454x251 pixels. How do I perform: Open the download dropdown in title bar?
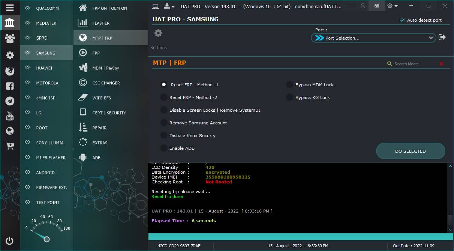170,6
